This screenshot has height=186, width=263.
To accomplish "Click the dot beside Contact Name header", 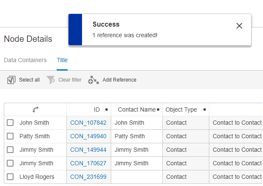I will tap(158, 109).
